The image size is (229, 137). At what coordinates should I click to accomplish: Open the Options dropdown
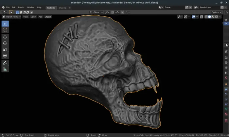[216, 12]
